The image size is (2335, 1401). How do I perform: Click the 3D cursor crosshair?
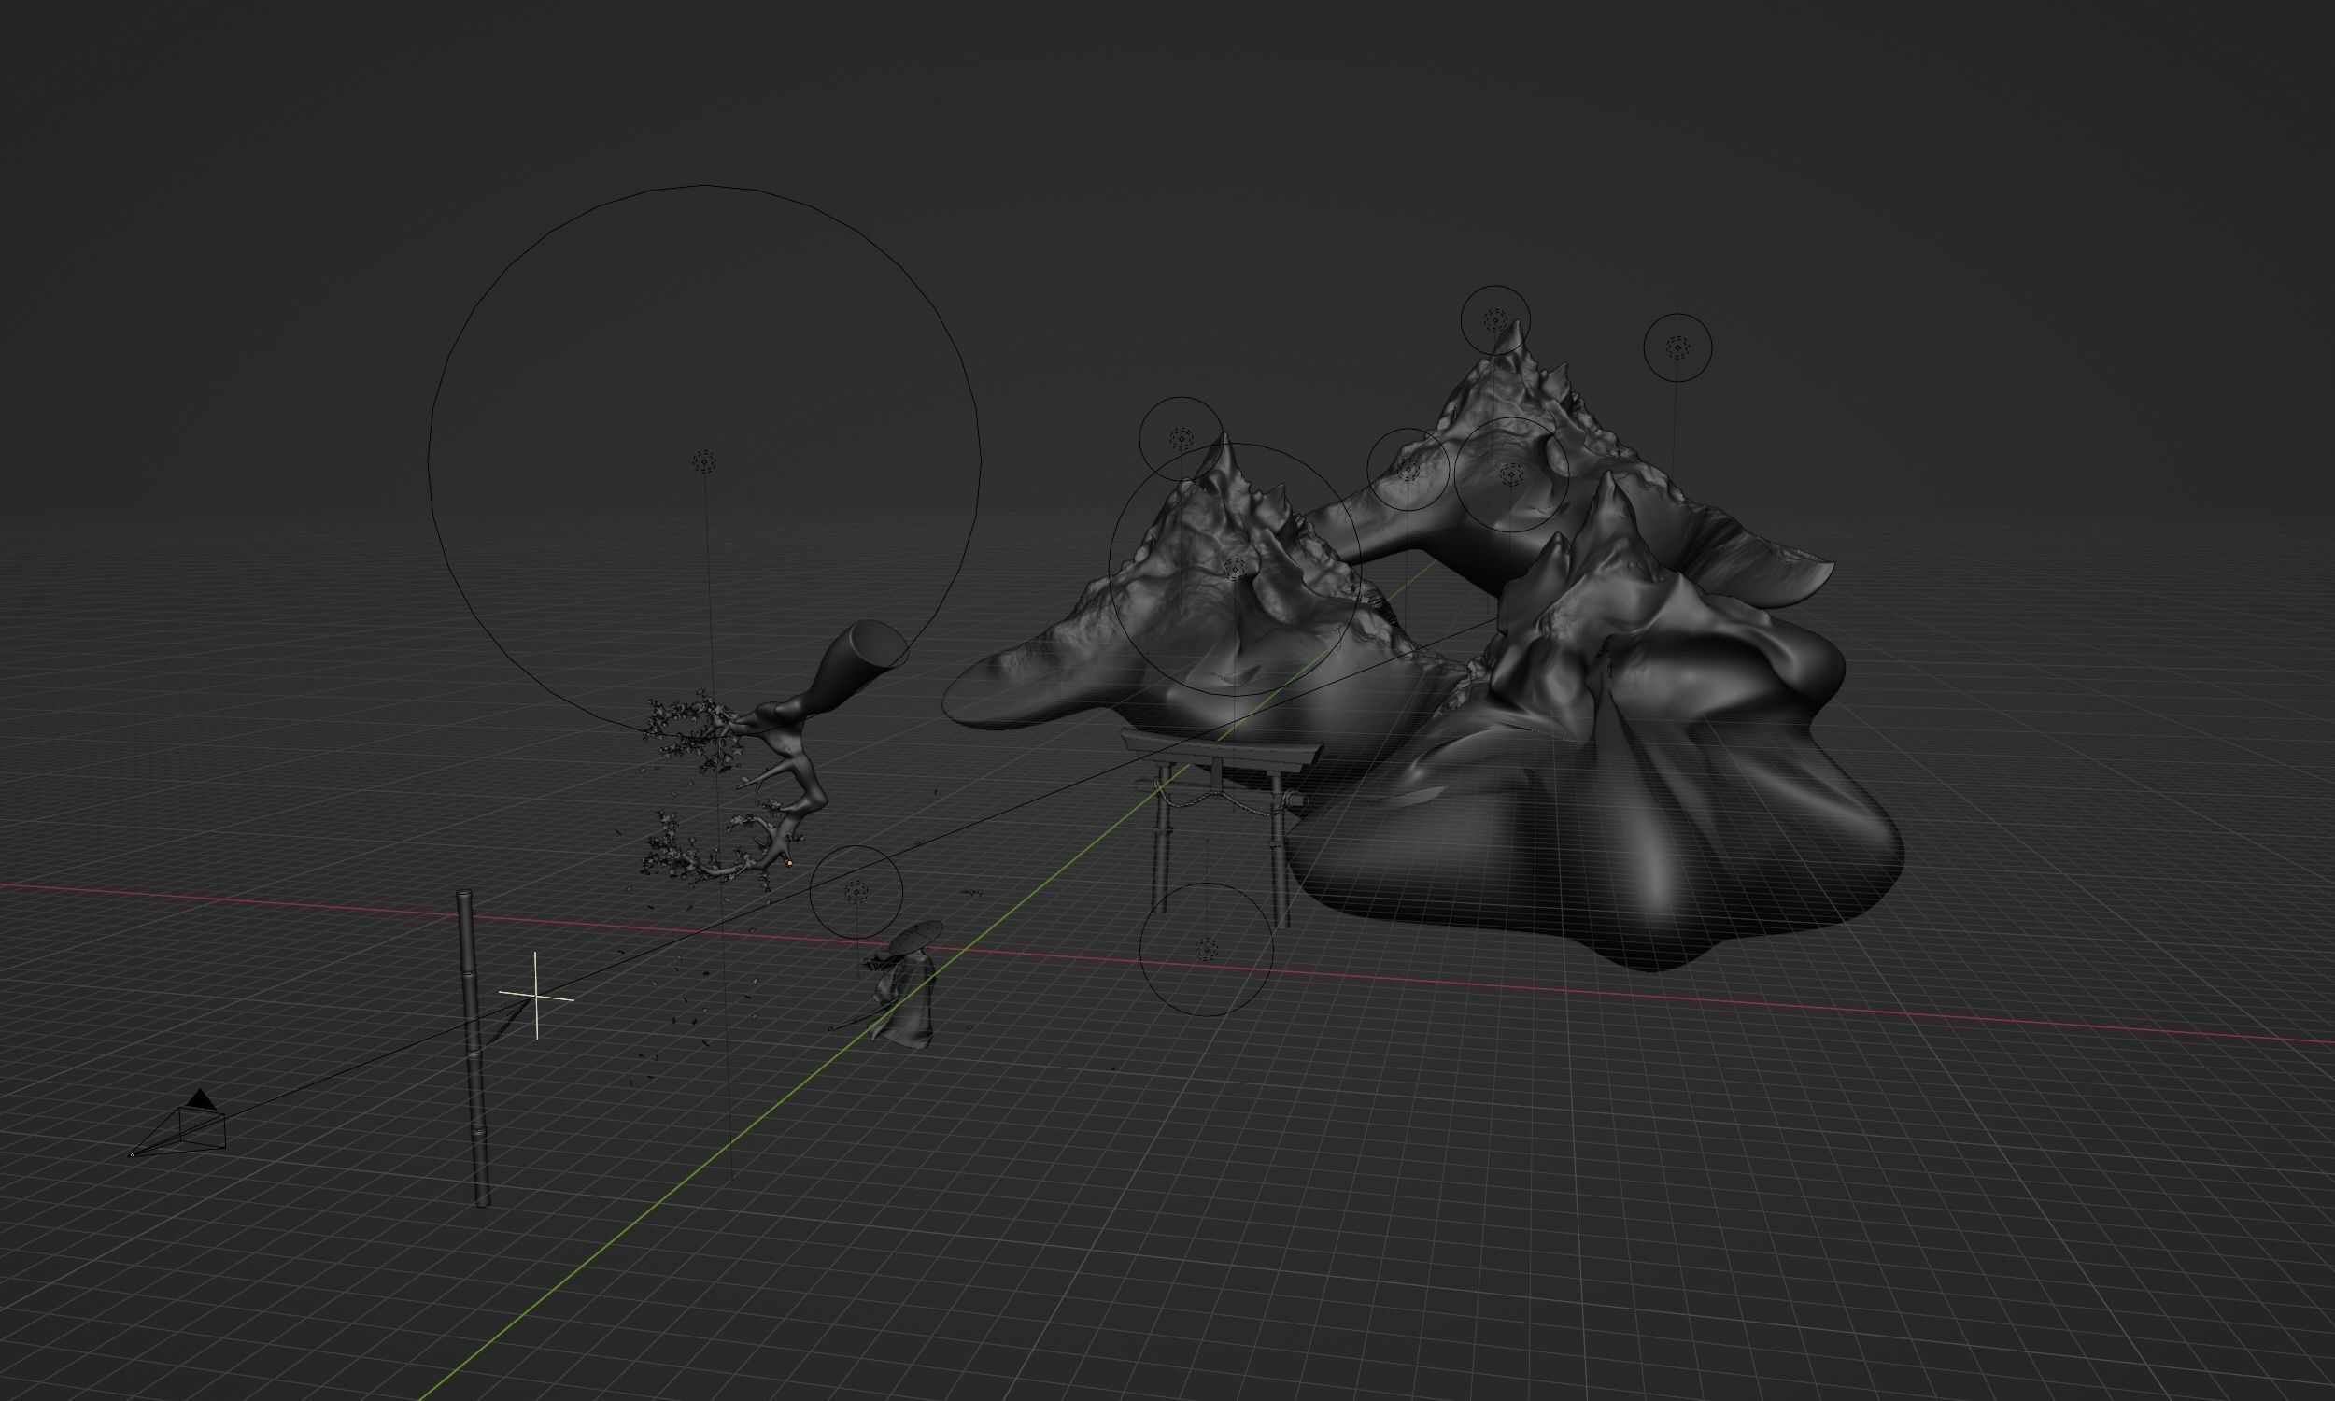(536, 996)
